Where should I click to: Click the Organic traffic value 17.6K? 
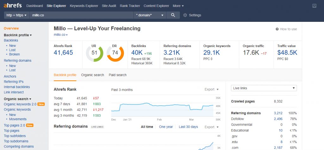click(251, 53)
